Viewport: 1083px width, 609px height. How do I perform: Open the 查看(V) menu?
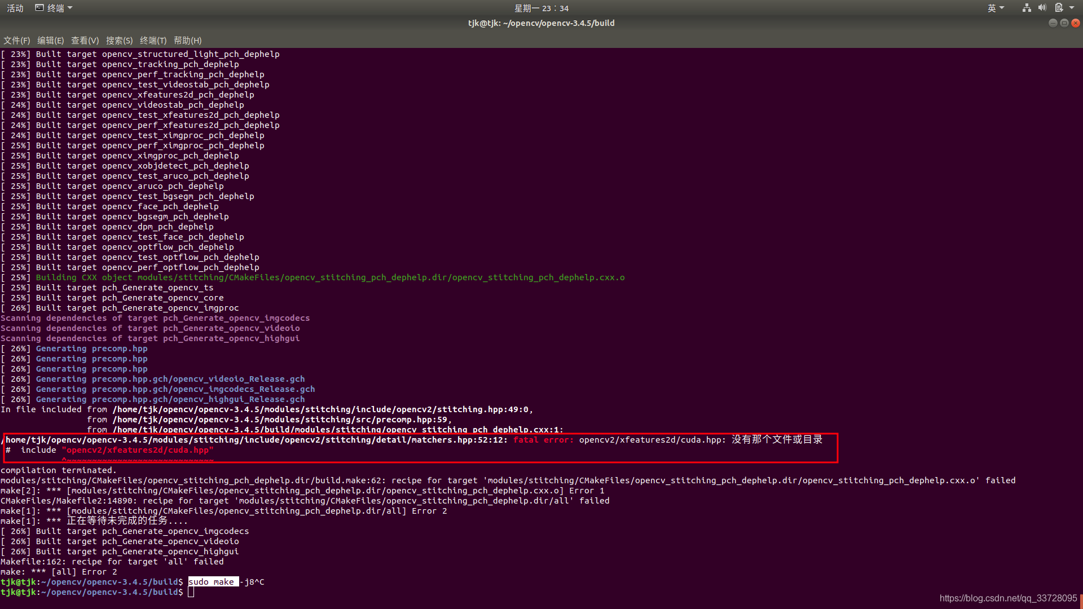click(85, 41)
